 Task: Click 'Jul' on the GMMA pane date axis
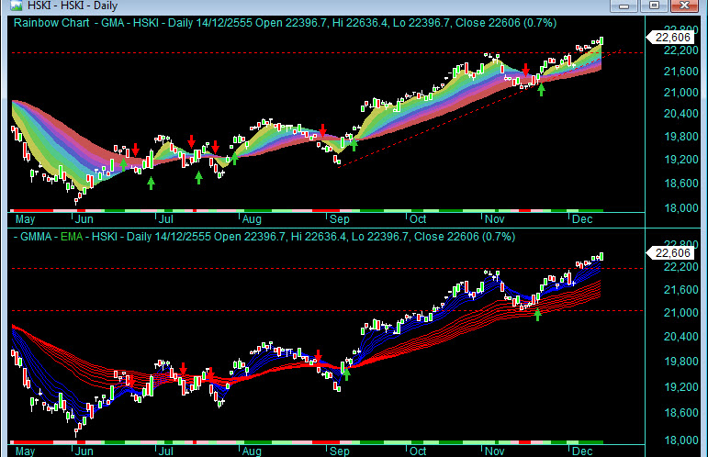click(x=165, y=451)
